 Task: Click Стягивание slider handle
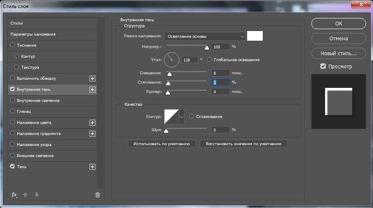[168, 83]
